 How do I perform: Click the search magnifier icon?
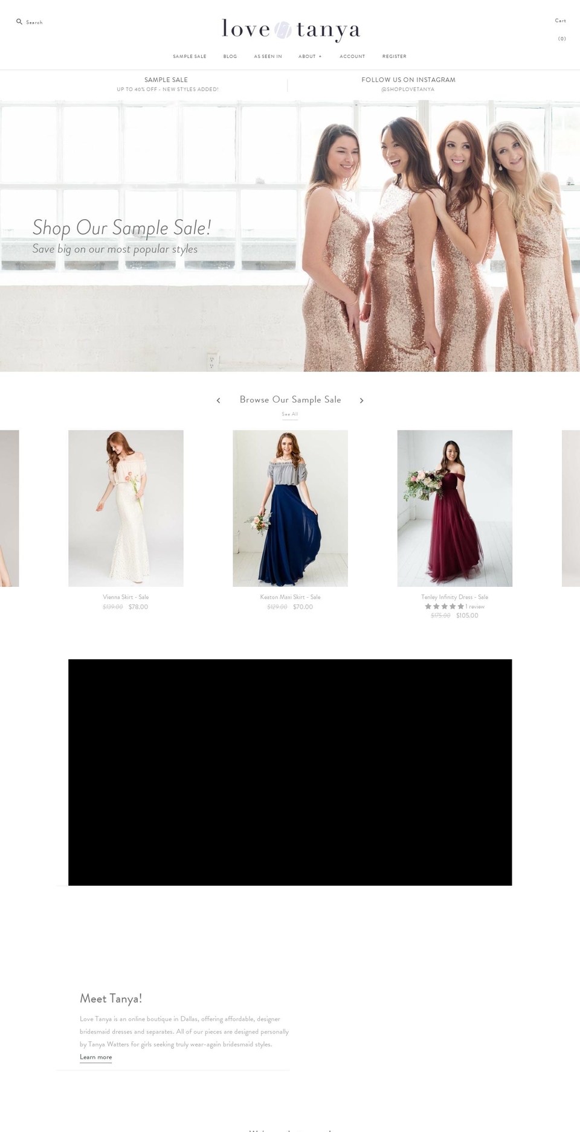tap(19, 22)
